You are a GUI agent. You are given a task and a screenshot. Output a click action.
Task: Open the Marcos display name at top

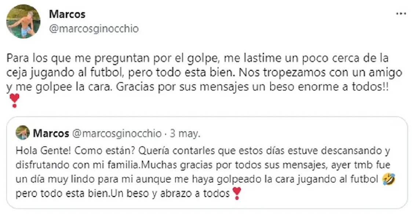click(x=67, y=14)
